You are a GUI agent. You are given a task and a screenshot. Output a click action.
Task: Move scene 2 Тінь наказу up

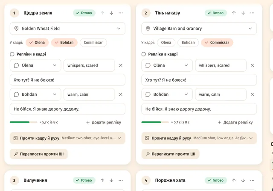coord(234,13)
